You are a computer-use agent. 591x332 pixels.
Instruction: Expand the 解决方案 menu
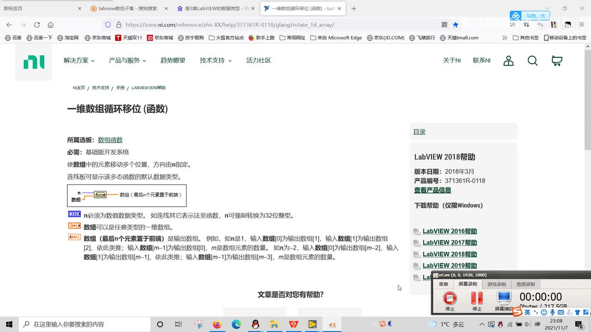click(x=79, y=60)
